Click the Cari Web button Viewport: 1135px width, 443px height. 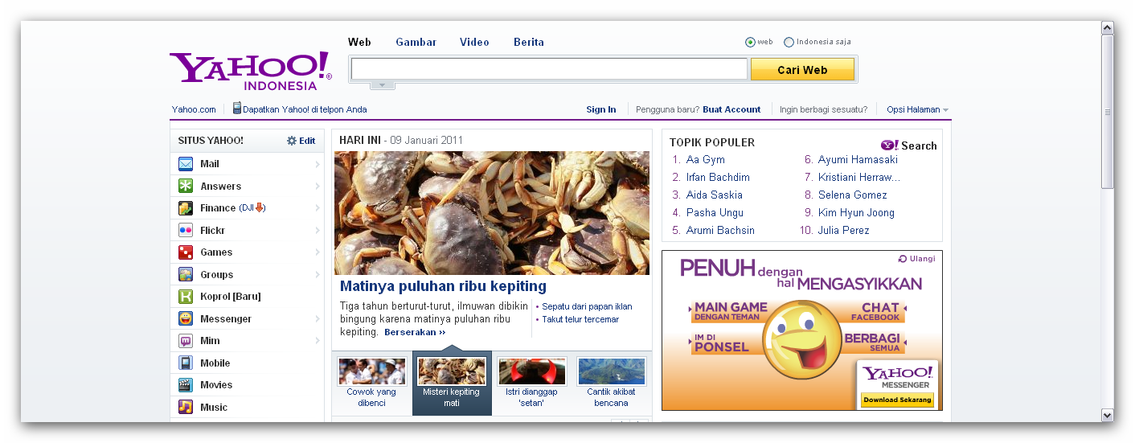[x=802, y=70]
